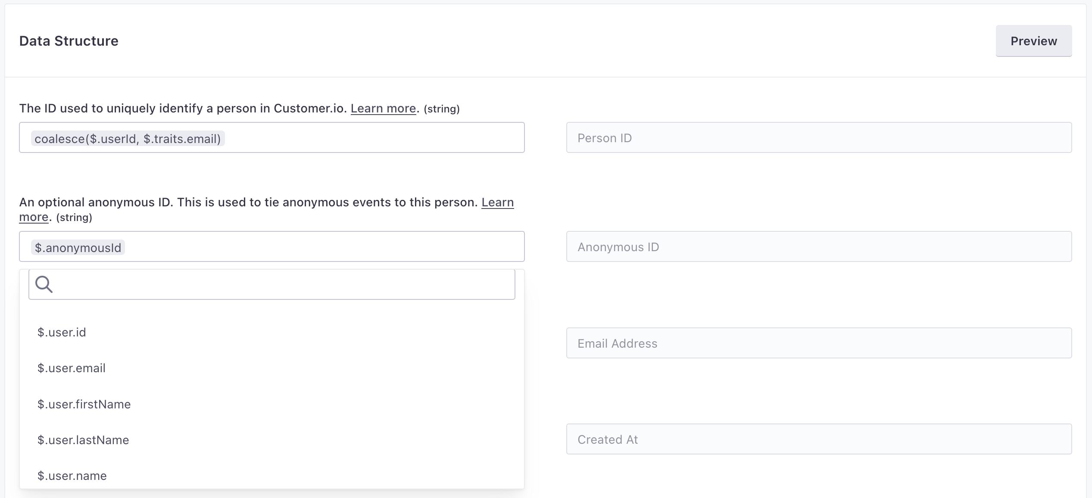Click the Preview button

1033,41
